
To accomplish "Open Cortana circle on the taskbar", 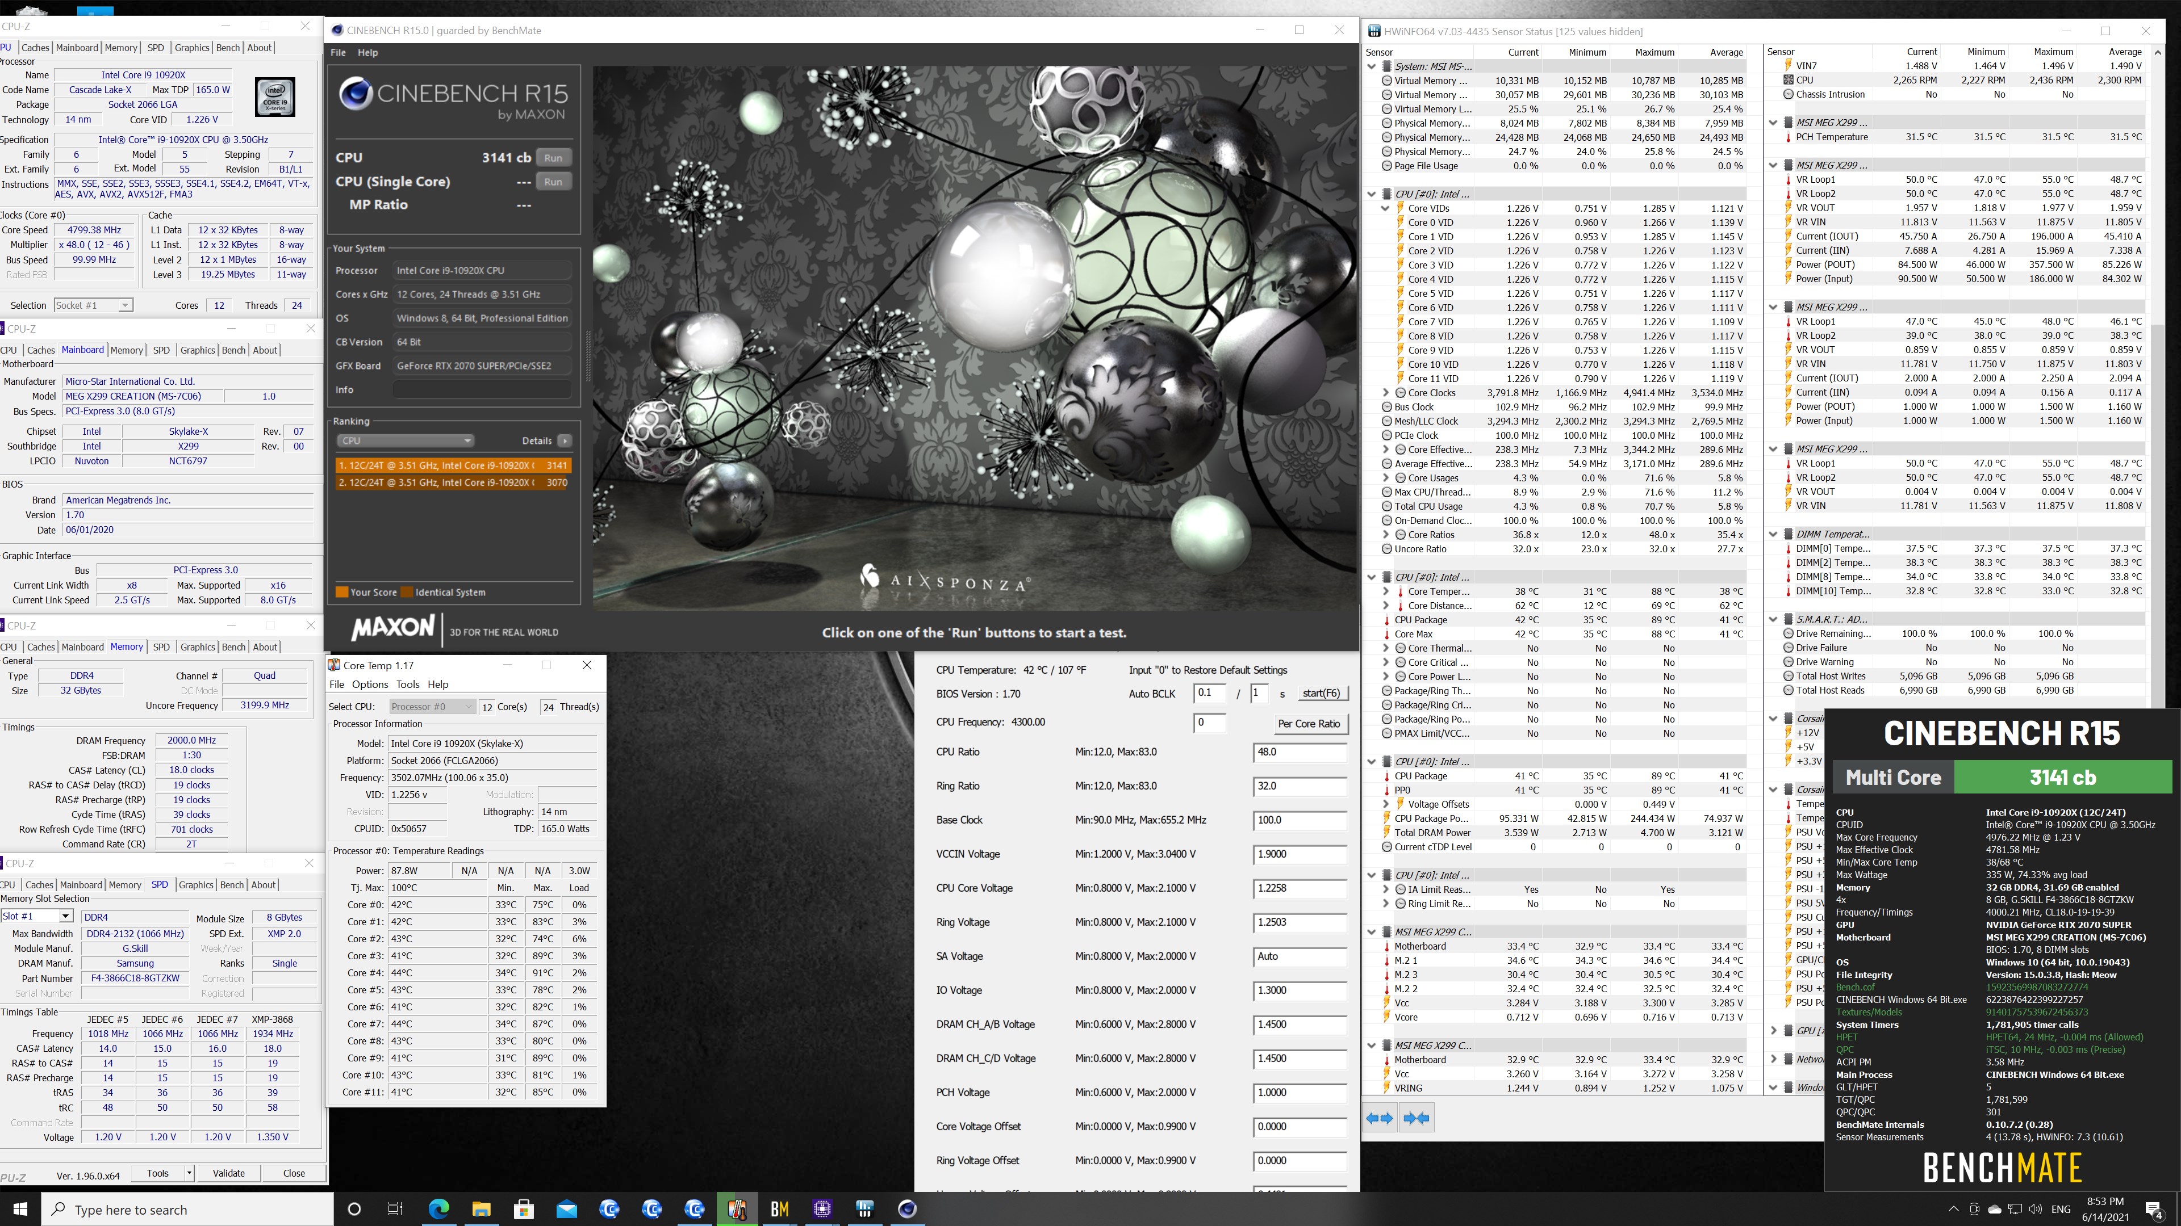I will pos(354,1209).
